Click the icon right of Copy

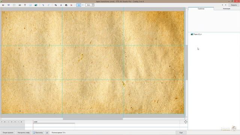61,5
